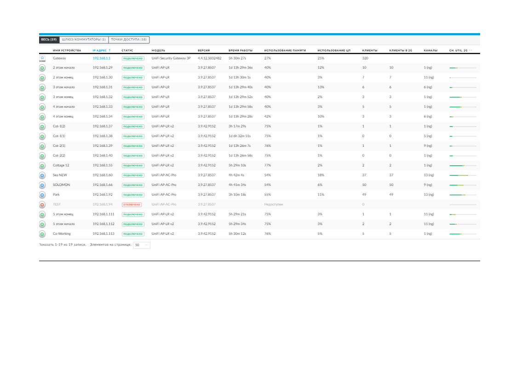Open the Gateway IP link 192.168.1.1
This screenshot has width=516, height=365.
pos(102,58)
